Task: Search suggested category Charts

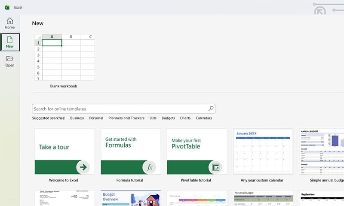Action: click(185, 118)
